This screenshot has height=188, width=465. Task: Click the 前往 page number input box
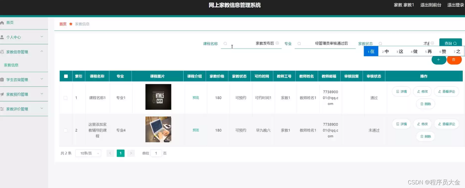(x=156, y=153)
